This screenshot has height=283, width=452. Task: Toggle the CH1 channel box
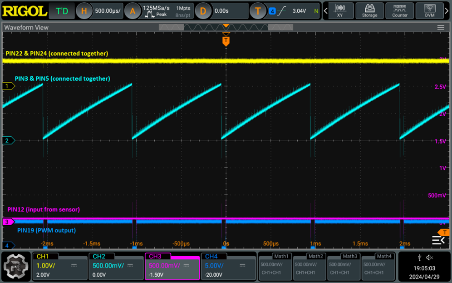coord(59,266)
